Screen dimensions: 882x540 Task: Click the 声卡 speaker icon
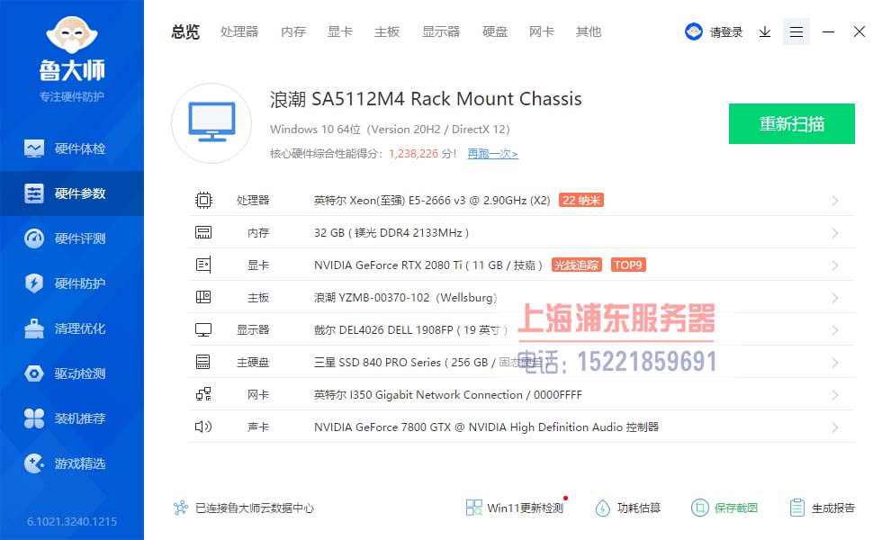203,427
